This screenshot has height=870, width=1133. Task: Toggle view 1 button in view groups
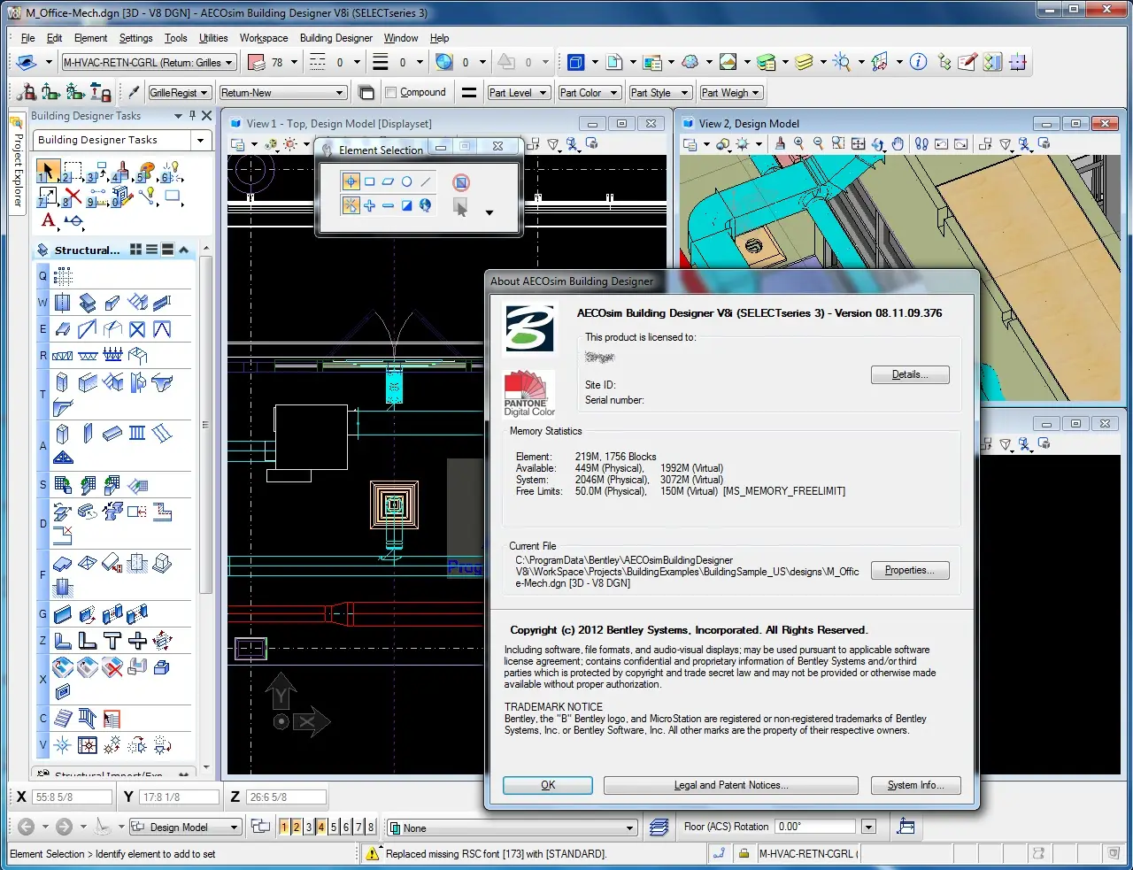coord(284,827)
